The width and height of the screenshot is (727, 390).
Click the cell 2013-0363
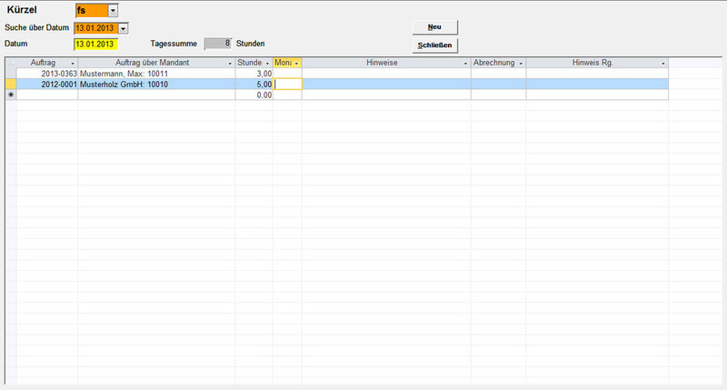coord(47,74)
